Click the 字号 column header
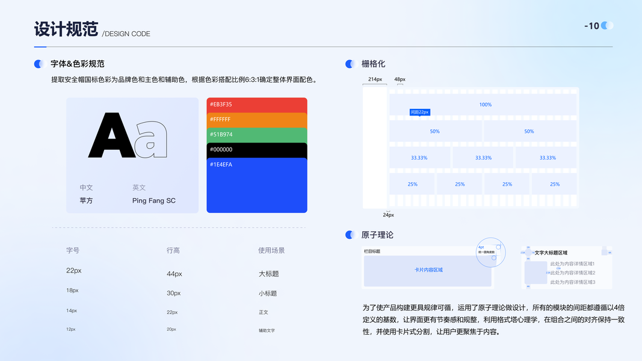The height and width of the screenshot is (361, 642). [73, 250]
